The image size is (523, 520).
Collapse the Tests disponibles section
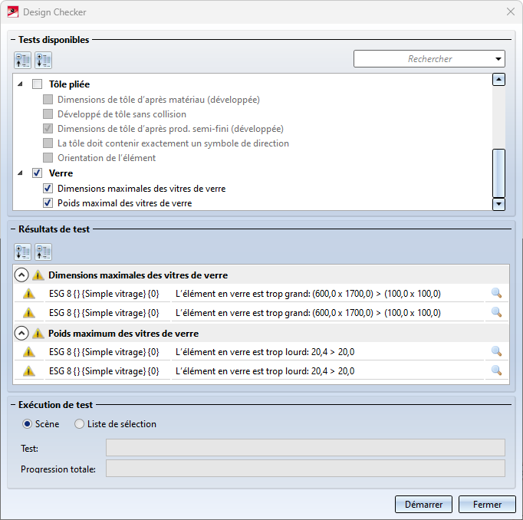[13, 40]
